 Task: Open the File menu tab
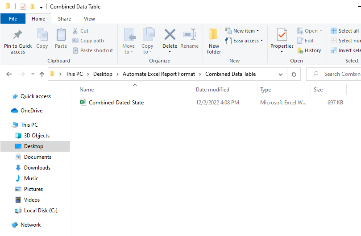pyautogui.click(x=13, y=19)
